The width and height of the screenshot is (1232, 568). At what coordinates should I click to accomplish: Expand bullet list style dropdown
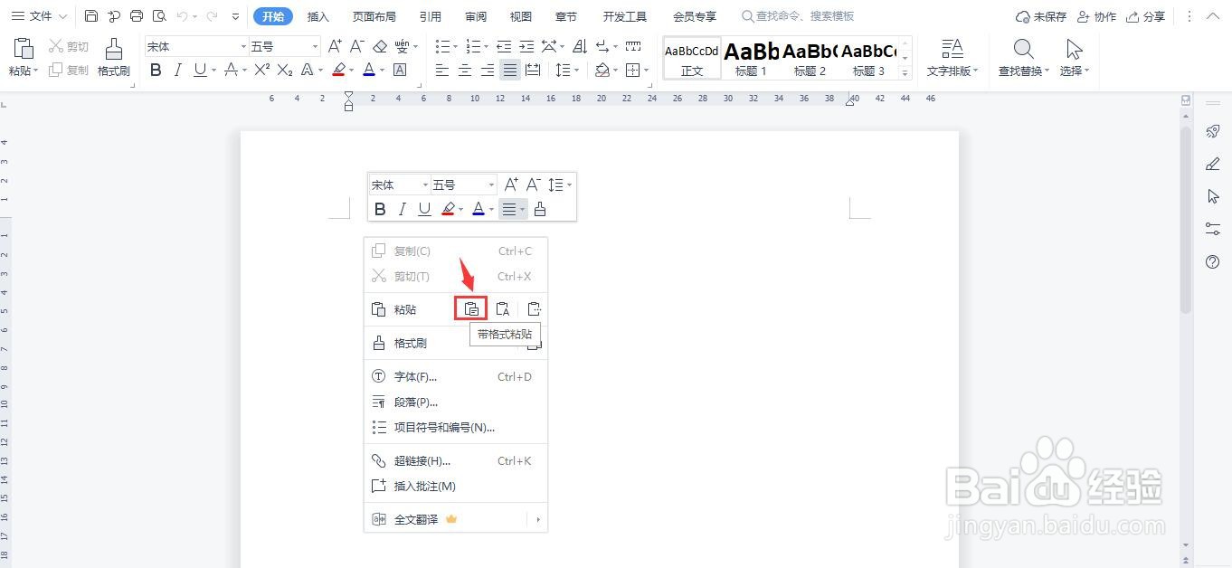[x=454, y=46]
